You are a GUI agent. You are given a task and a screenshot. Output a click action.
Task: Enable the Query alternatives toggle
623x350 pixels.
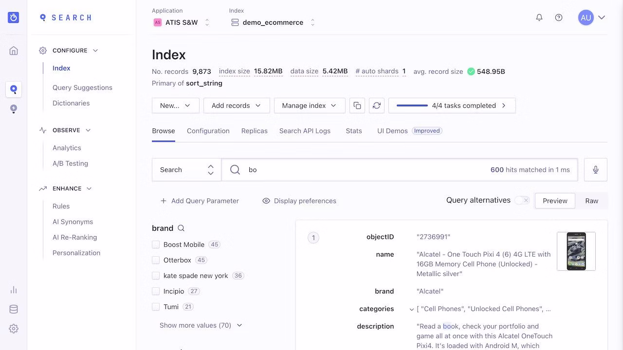coord(522,200)
